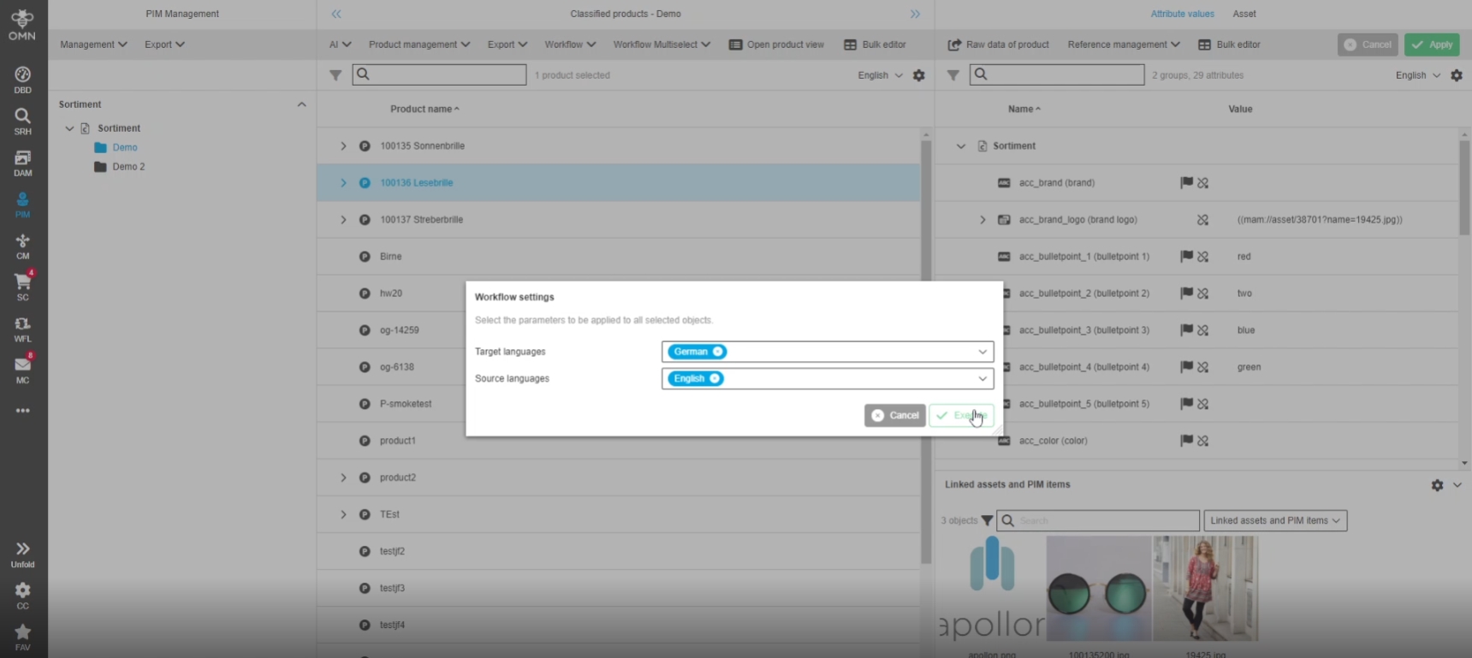
Task: Remove German from target languages
Action: tap(718, 352)
